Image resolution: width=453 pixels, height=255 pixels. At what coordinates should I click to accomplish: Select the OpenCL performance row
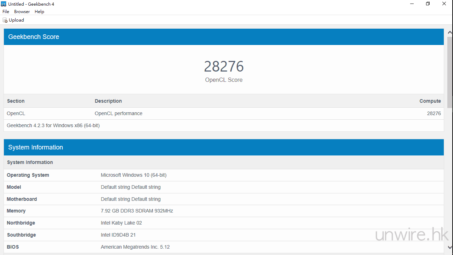[x=119, y=113]
